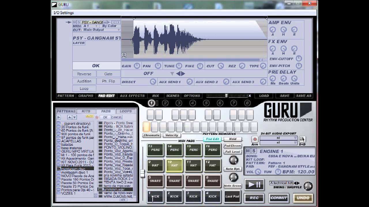
Task: Click the Play/Pause transport button
Action: (254, 185)
